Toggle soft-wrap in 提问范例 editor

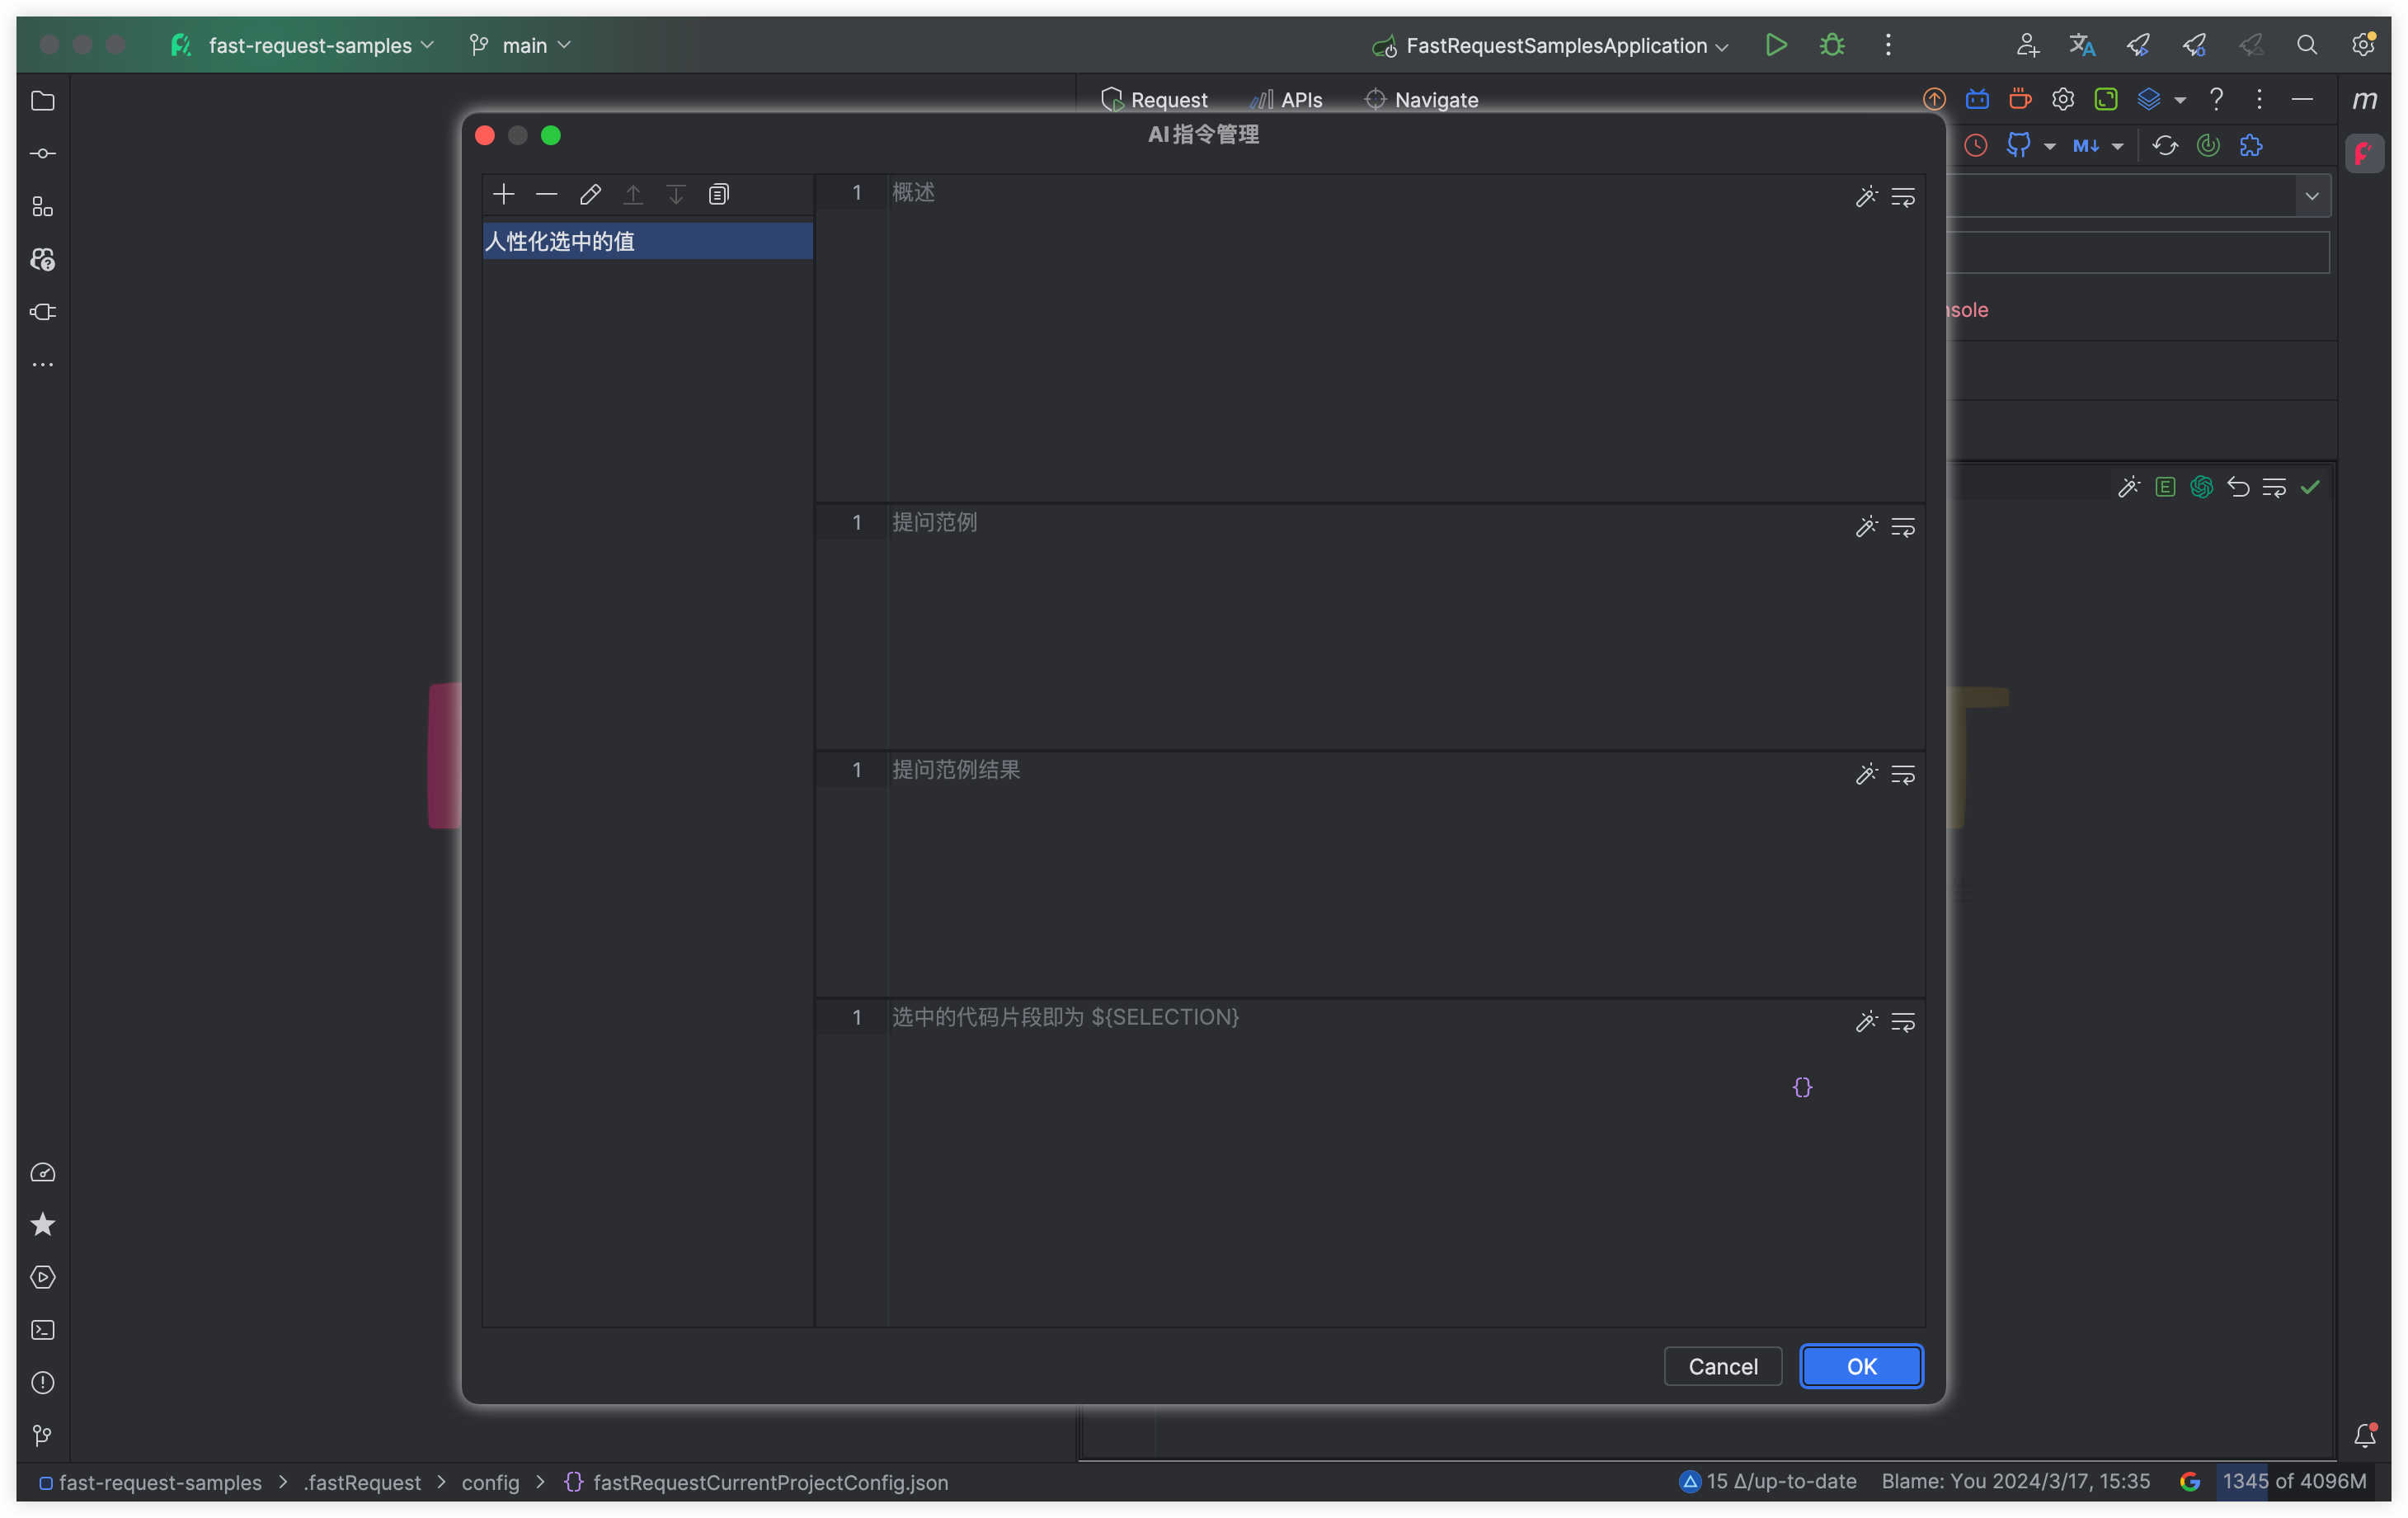[x=1903, y=527]
